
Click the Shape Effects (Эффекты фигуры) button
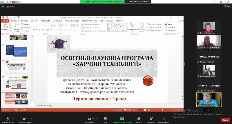(155, 30)
